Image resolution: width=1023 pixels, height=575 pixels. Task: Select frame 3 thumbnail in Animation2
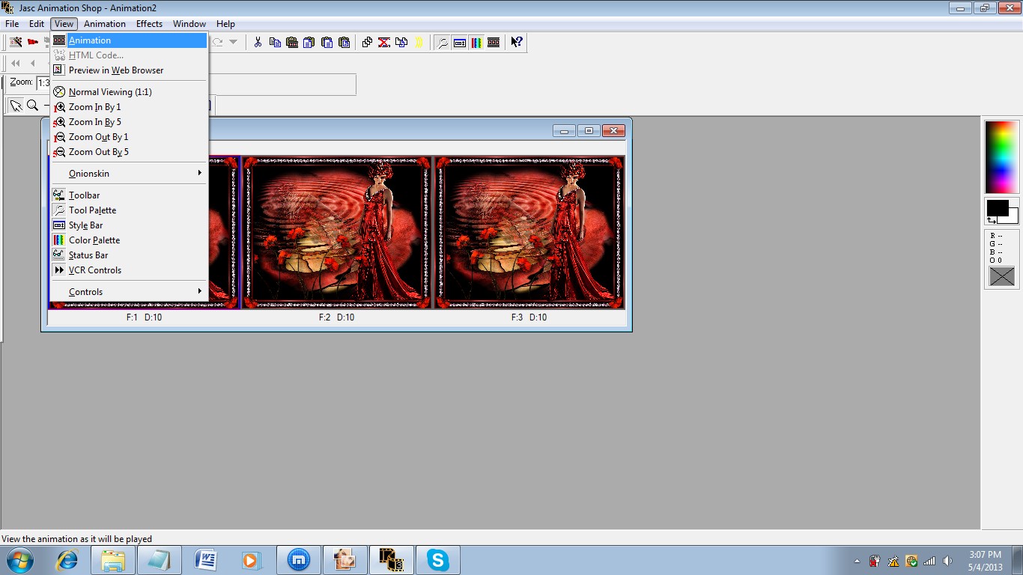529,232
